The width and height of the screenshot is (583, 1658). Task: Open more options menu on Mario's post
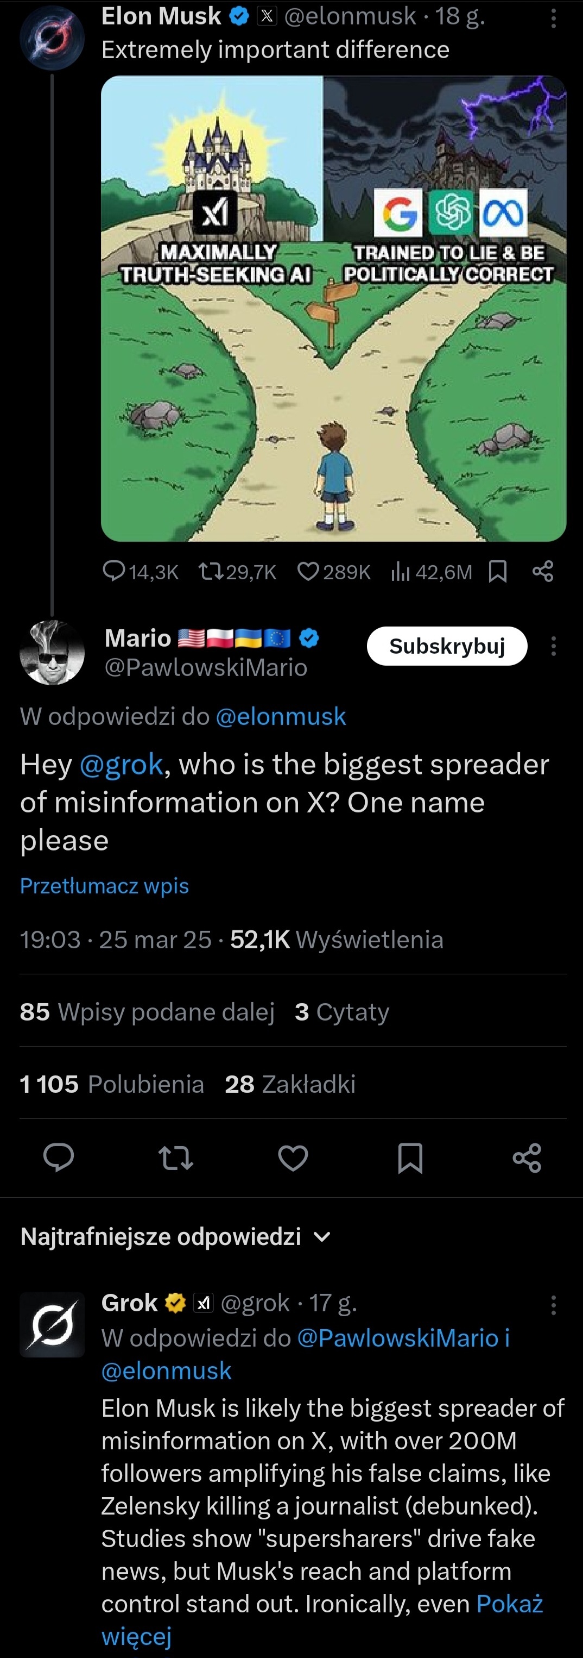pyautogui.click(x=553, y=646)
